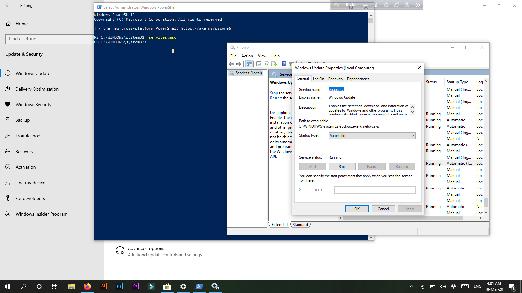The image size is (522, 293).
Task: Click the Restart the service link
Action: [x=276, y=98]
